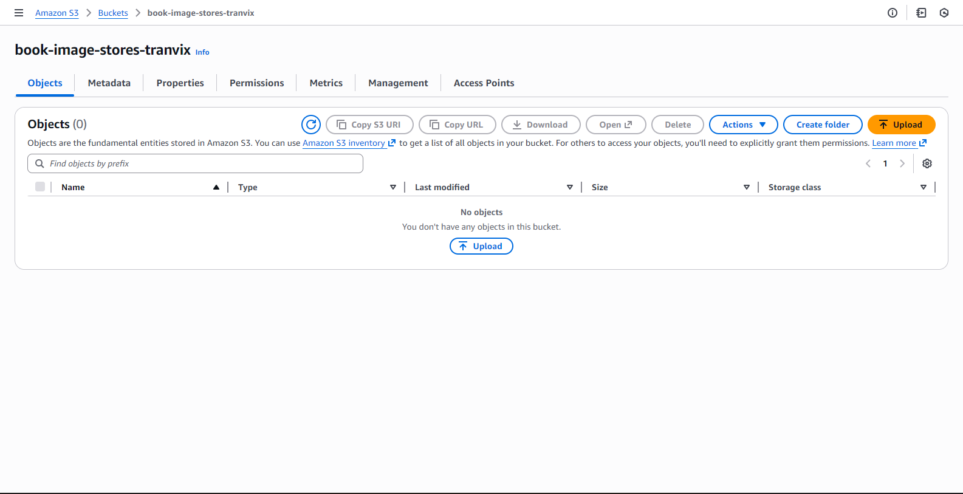The width and height of the screenshot is (963, 494).
Task: Click the Copy S3 URI button
Action: pyautogui.click(x=369, y=125)
